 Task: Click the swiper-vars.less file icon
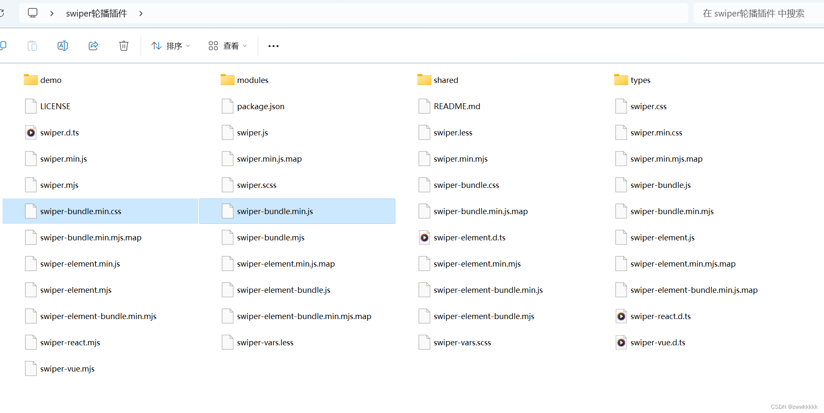coord(227,342)
